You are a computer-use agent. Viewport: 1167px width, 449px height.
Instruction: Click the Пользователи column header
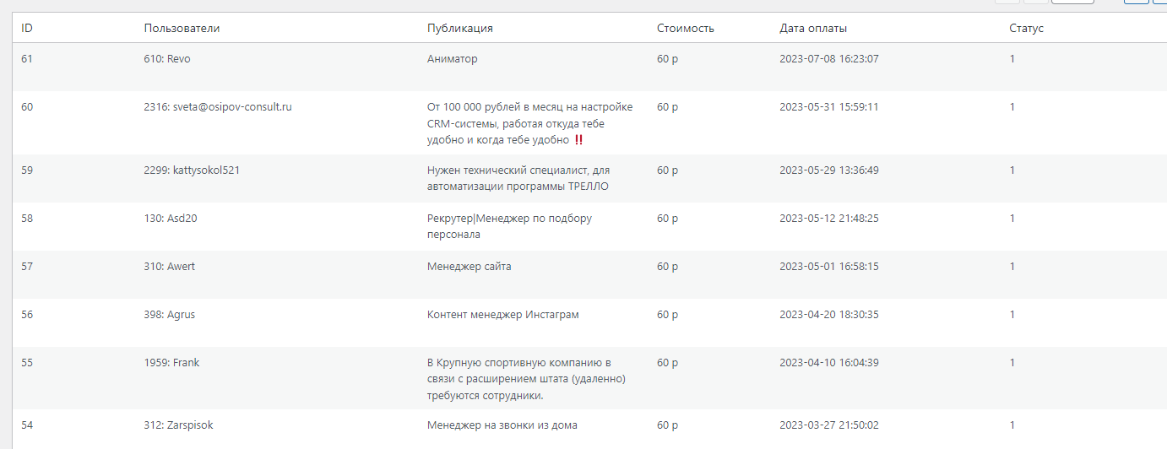pos(182,28)
